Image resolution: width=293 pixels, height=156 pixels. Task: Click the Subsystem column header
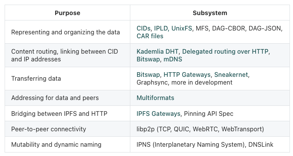click(210, 13)
